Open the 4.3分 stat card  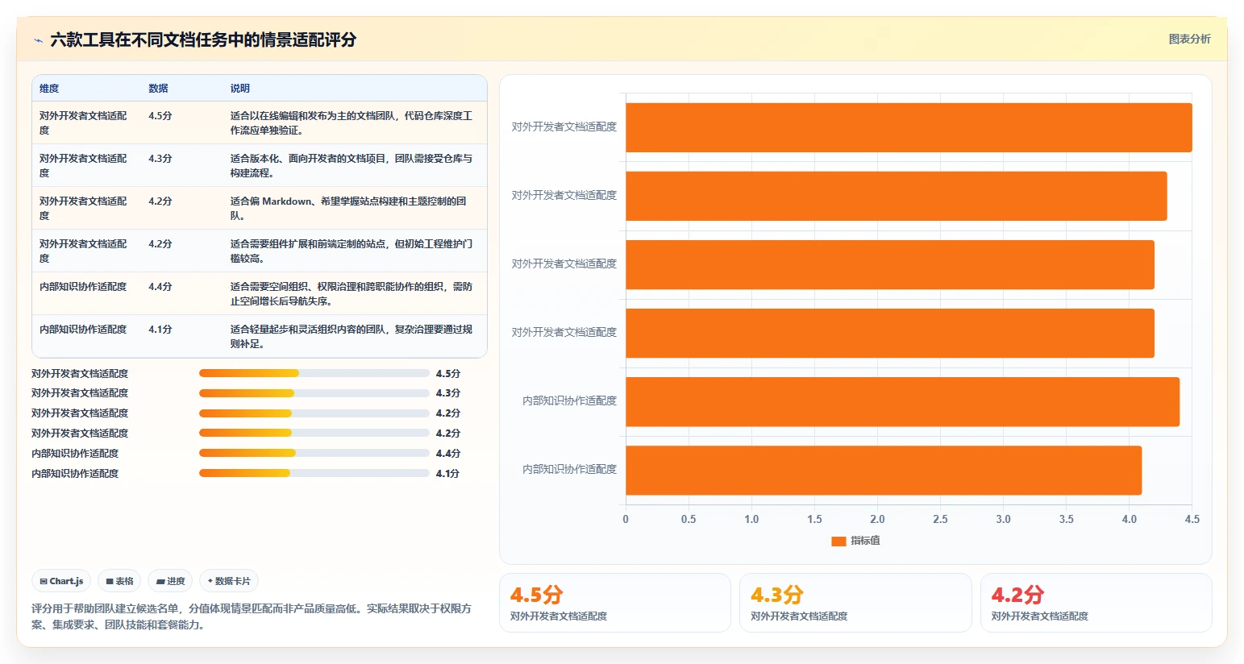click(x=855, y=603)
